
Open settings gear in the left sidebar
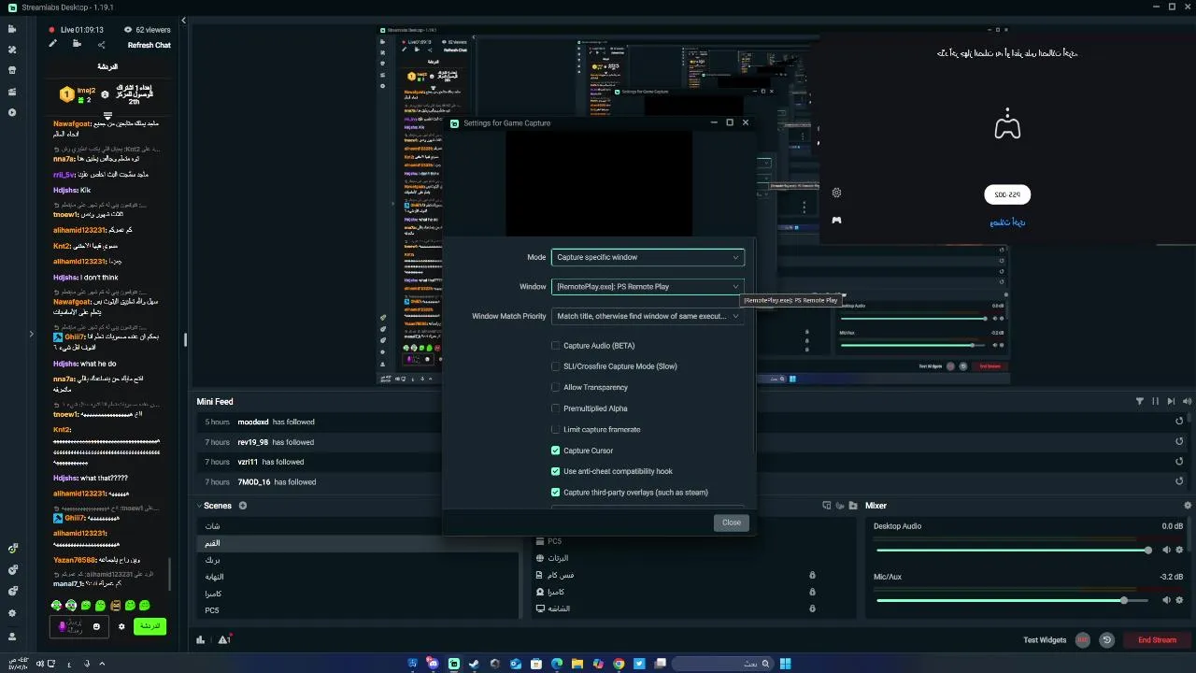coord(12,613)
